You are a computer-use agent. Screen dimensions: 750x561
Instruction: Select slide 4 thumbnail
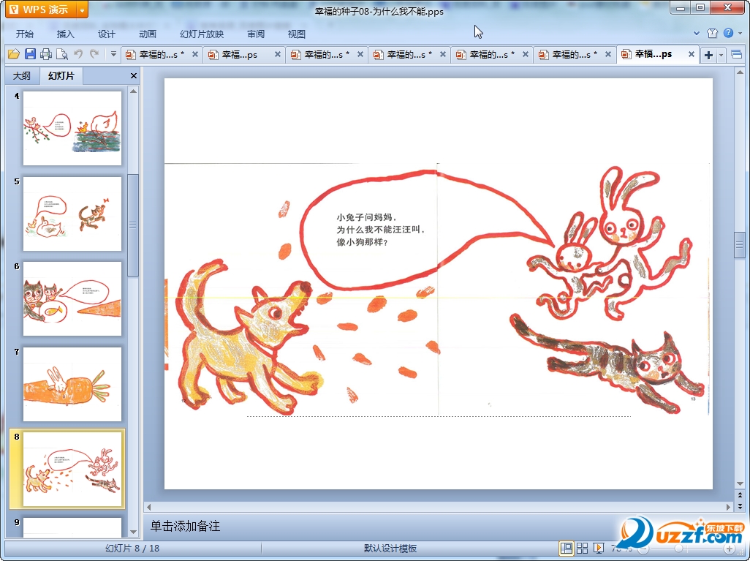pos(72,128)
